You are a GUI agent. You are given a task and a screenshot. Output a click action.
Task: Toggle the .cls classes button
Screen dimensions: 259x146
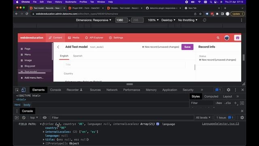point(228,103)
